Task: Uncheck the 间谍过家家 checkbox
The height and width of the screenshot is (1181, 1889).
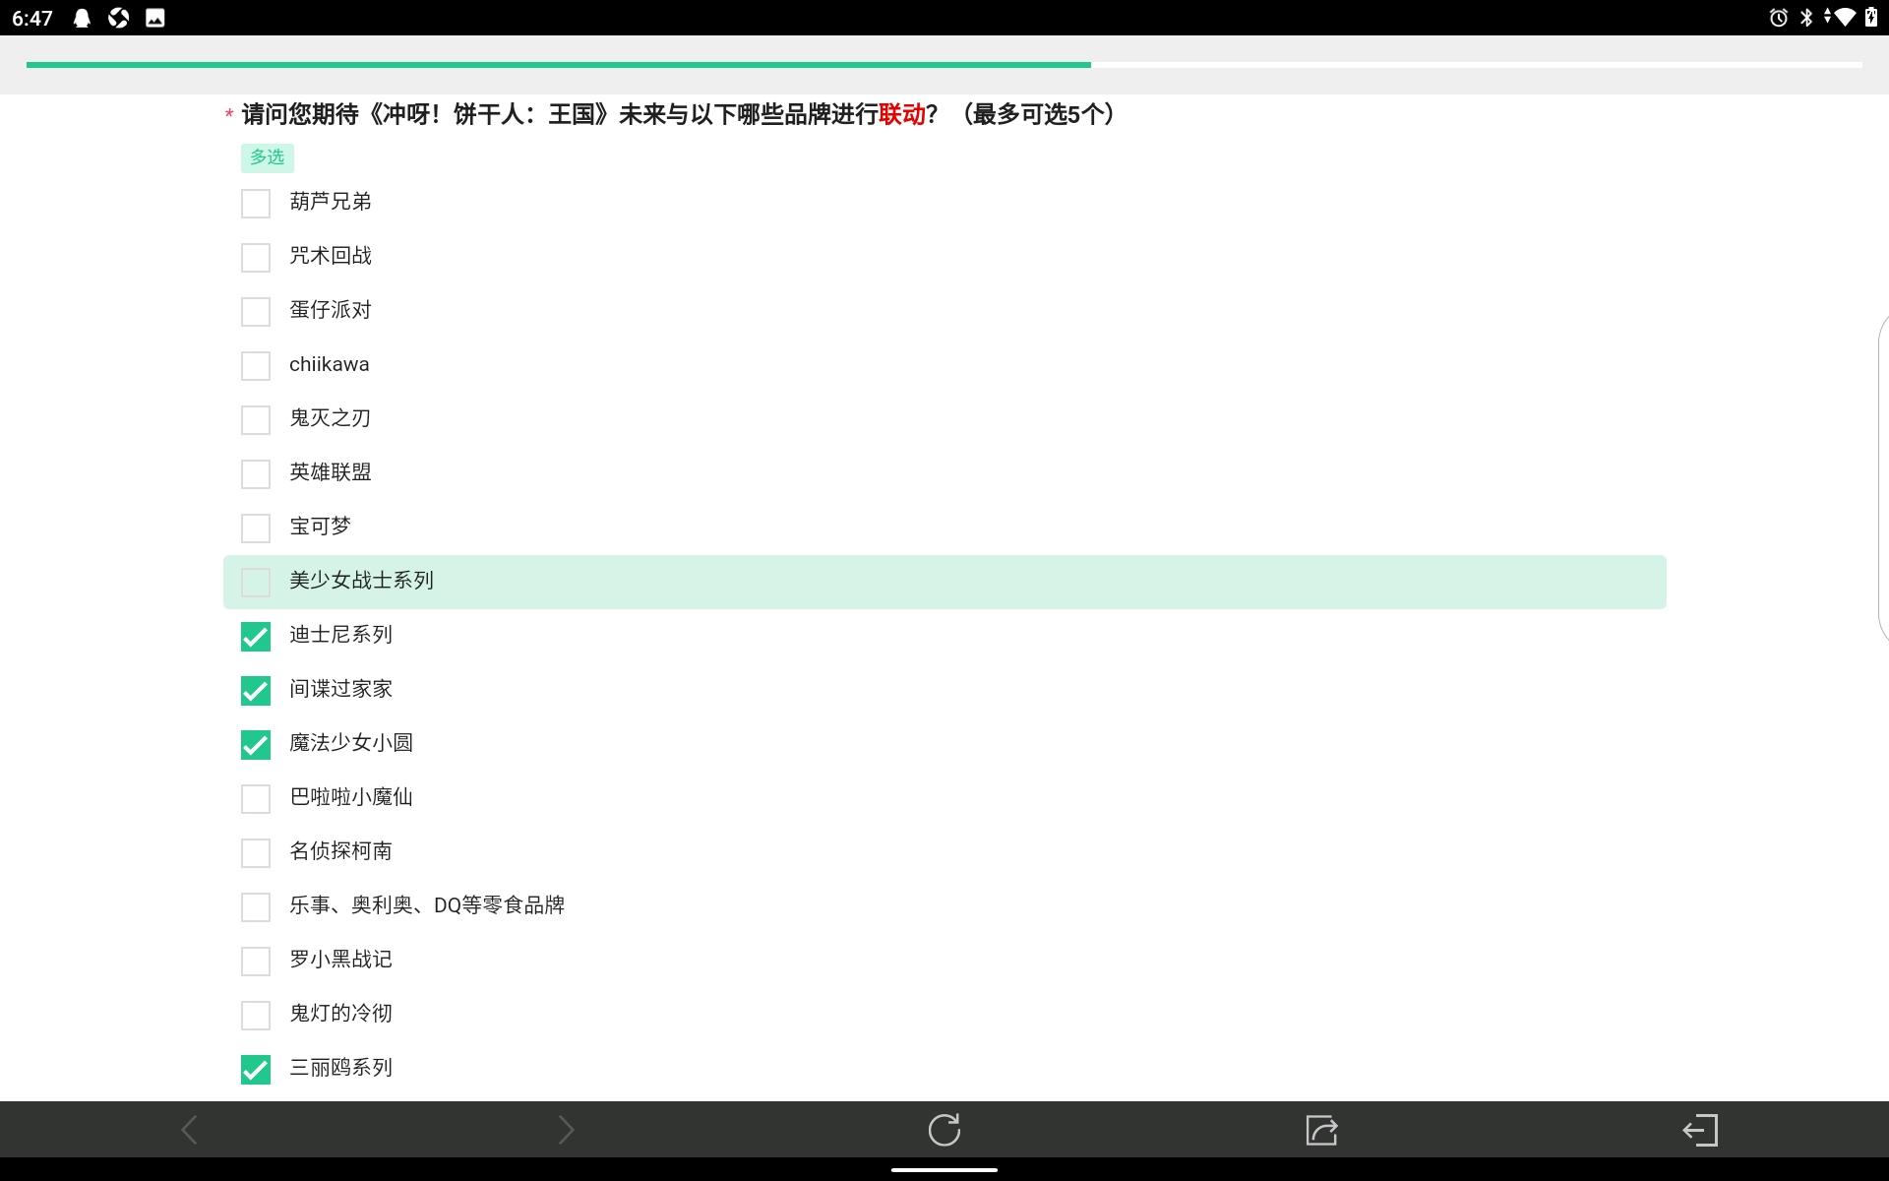Action: pos(256,691)
